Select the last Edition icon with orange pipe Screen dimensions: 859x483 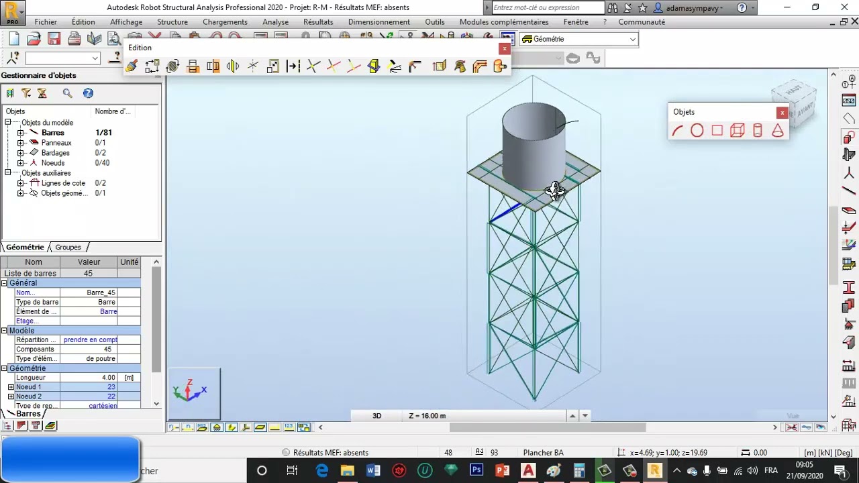(500, 66)
